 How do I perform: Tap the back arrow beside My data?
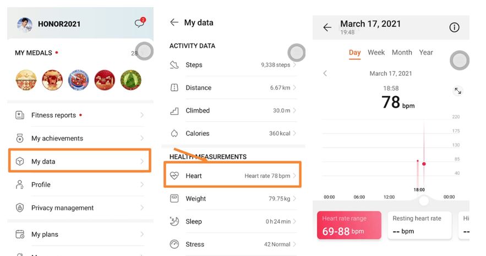coord(174,23)
